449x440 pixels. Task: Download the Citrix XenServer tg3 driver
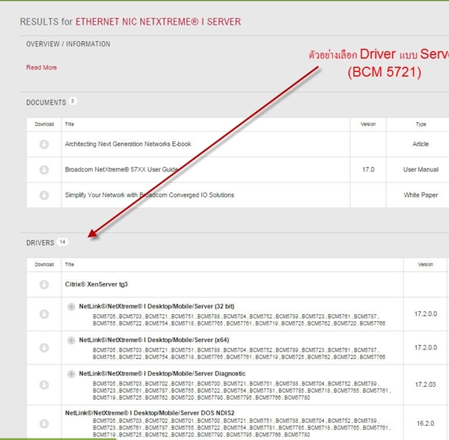tap(44, 284)
